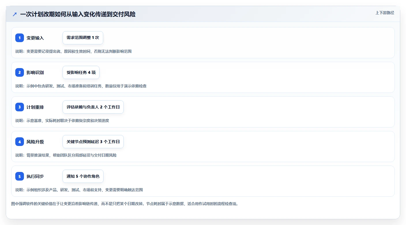Click the step 2 number badge
The width and height of the screenshot is (406, 225).
pyautogui.click(x=20, y=72)
